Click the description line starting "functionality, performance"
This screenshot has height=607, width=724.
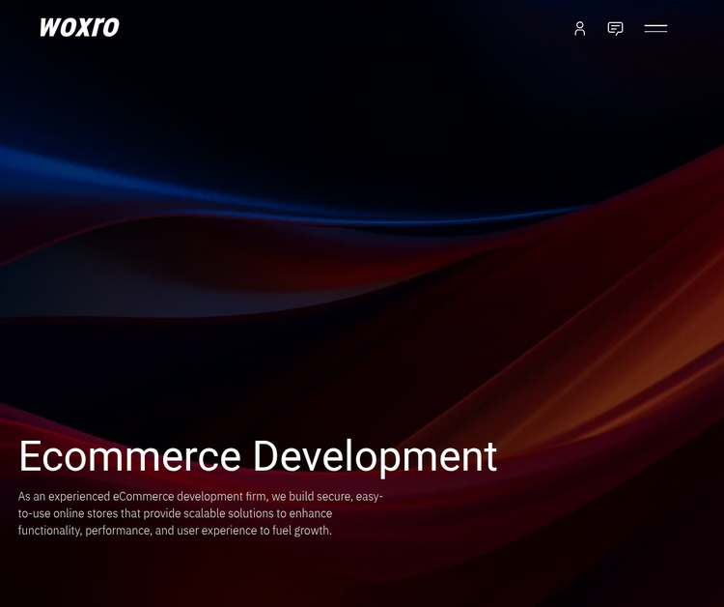click(x=175, y=531)
